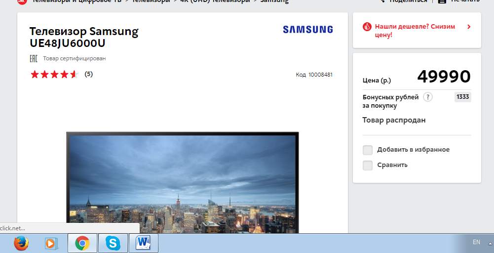This screenshot has width=494, height=253.
Task: Expand the 'Нашли дешевле?' arrow
Action: [468, 27]
